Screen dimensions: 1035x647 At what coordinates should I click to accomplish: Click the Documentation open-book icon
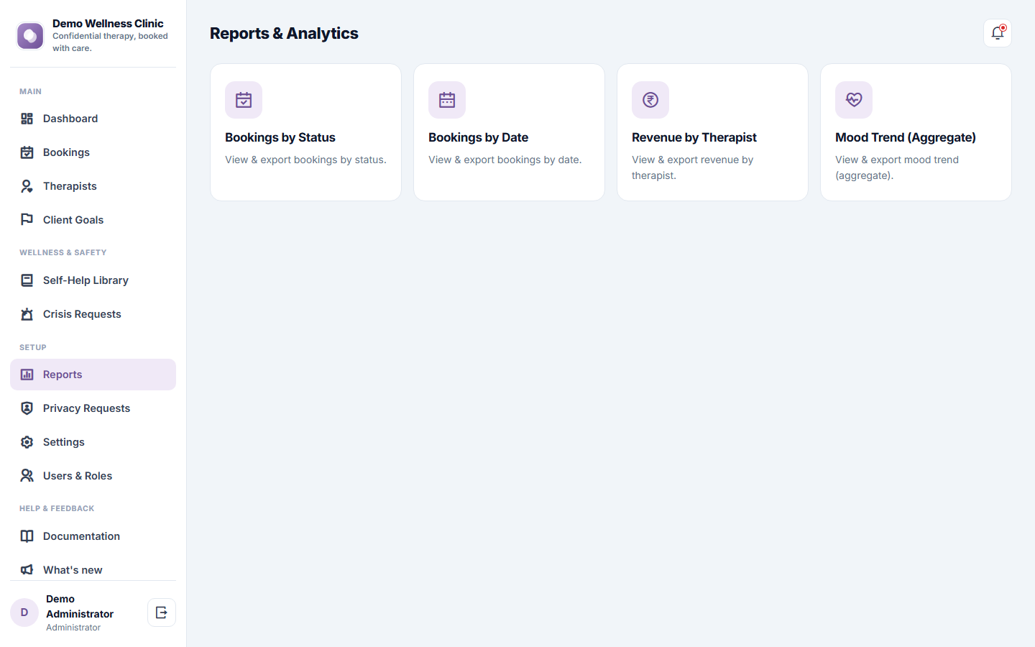tap(27, 536)
